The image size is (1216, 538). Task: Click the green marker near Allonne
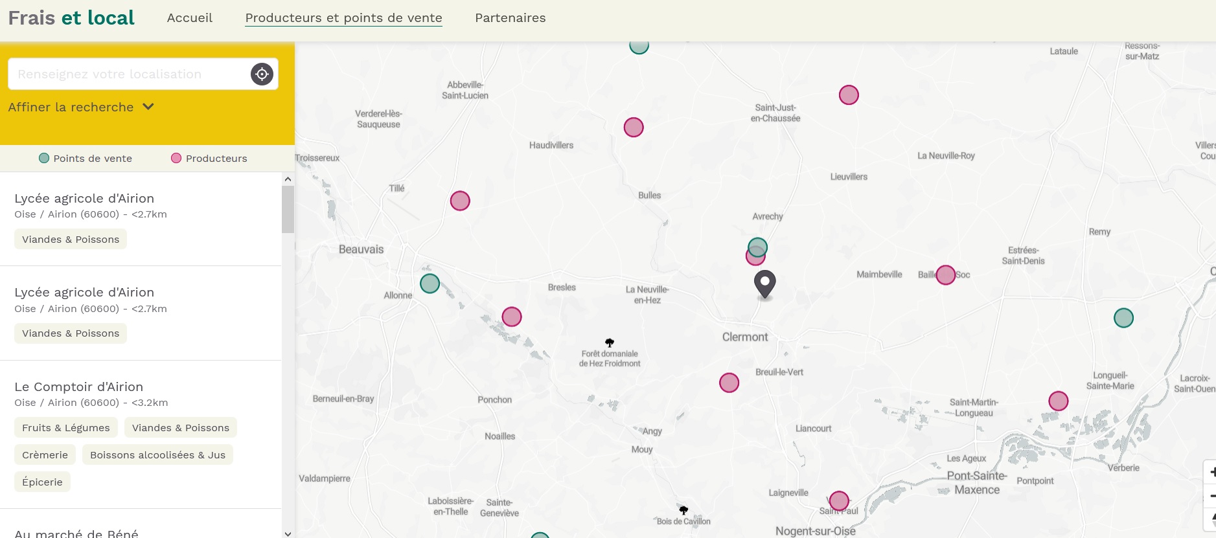click(x=430, y=284)
